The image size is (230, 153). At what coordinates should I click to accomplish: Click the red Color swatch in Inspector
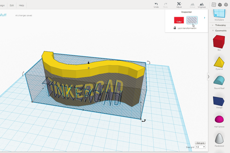[x=179, y=20]
